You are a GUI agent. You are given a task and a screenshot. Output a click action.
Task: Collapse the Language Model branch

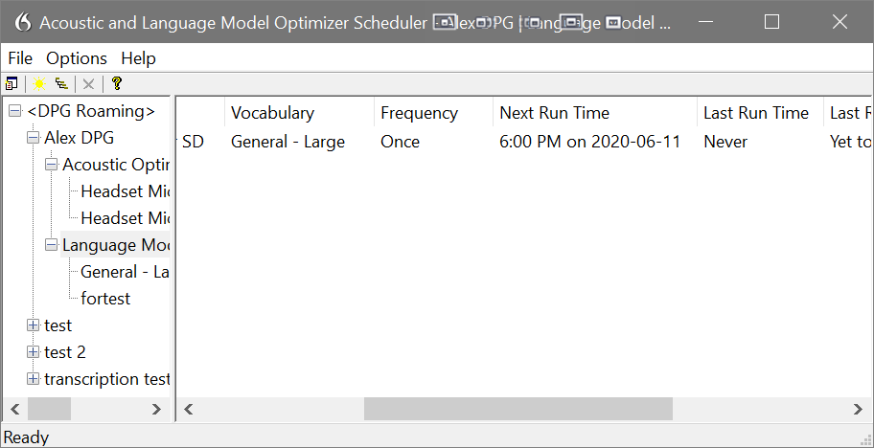[x=52, y=245]
